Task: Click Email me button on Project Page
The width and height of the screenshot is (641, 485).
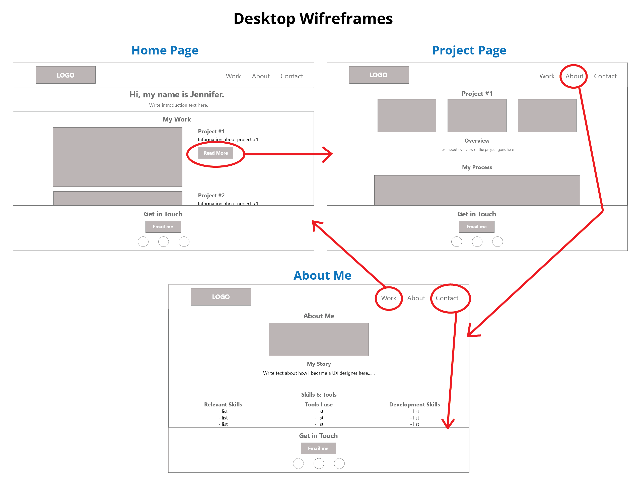Action: point(477,227)
